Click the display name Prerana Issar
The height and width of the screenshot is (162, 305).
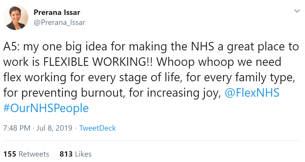[57, 12]
